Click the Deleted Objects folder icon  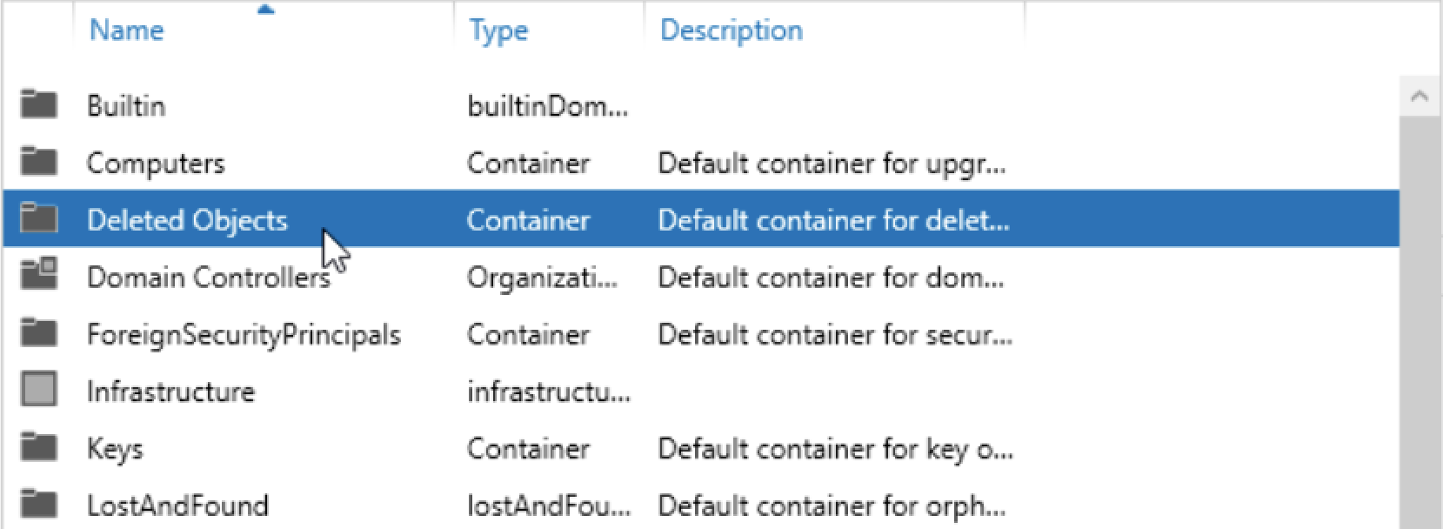click(39, 218)
